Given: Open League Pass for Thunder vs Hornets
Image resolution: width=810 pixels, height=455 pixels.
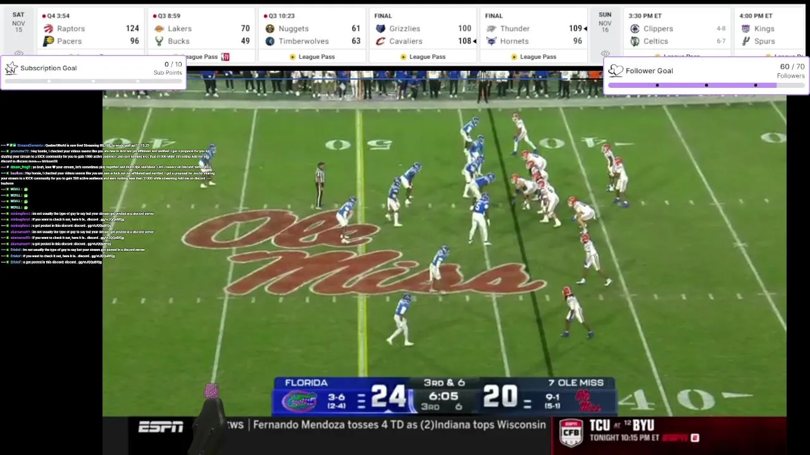Looking at the screenshot, I should click(533, 57).
